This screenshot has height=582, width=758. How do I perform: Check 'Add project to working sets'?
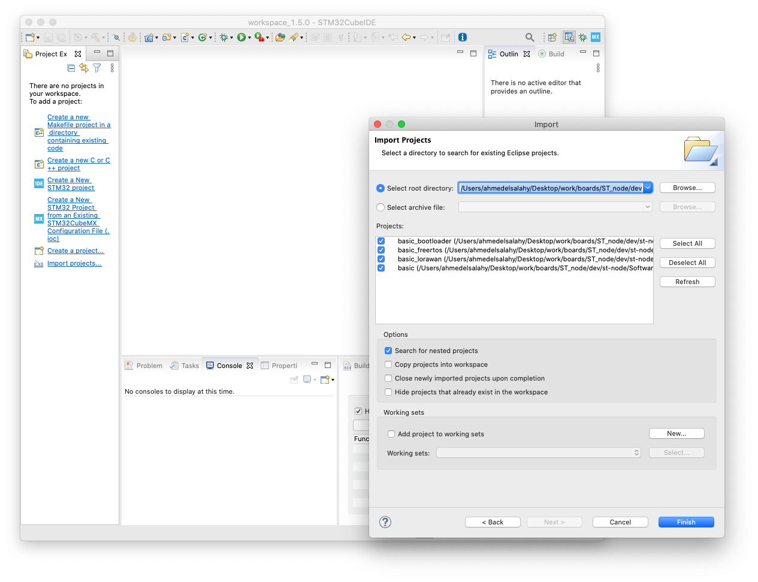coord(391,434)
